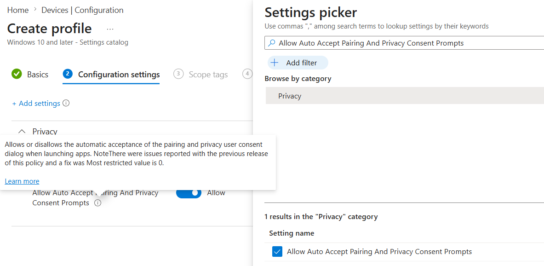Go to the Basics step

(37, 74)
